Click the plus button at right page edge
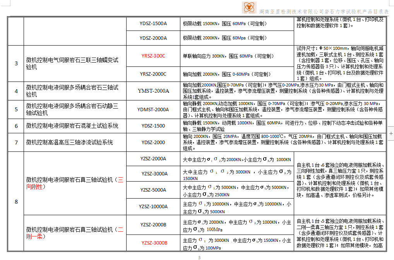394x260 pixels. pyautogui.click(x=391, y=133)
